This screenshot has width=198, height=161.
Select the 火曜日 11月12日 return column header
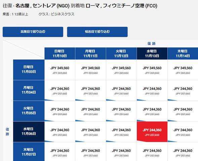click(121, 53)
